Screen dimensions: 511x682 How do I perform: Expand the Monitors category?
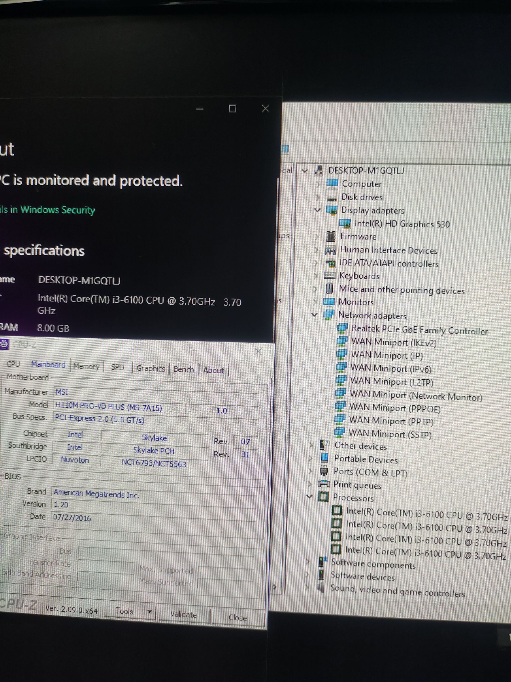click(x=315, y=301)
